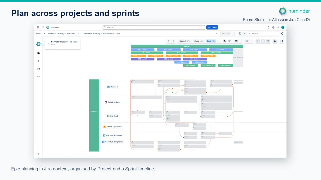Viewport: 321px width, 180px height.
Task: Select the Platform & Release project row label
Action: [x=113, y=135]
